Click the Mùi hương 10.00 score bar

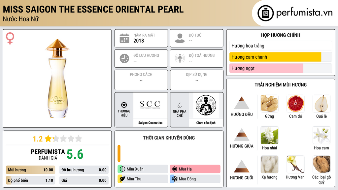(30, 170)
